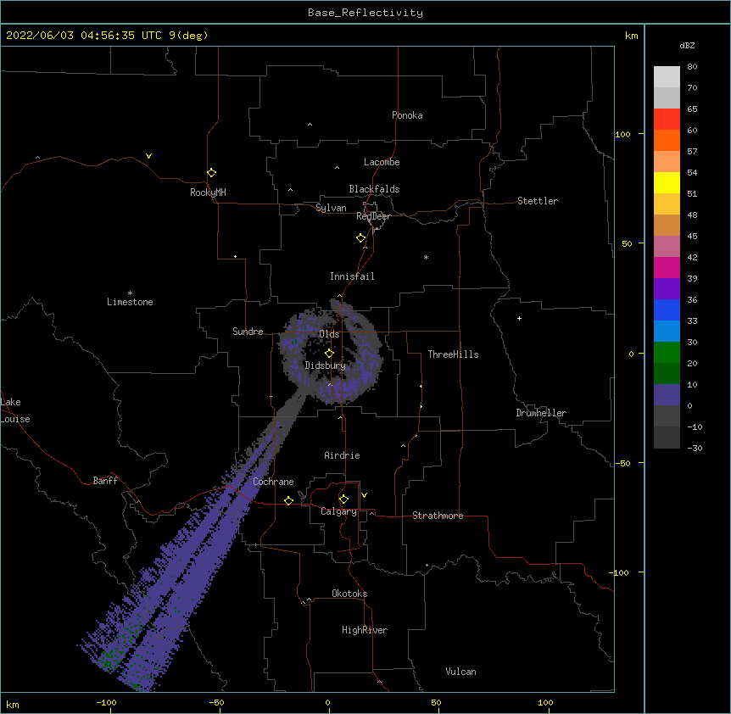Click the Strathmore town label
Image resolution: width=731 pixels, height=714 pixels.
pos(438,516)
